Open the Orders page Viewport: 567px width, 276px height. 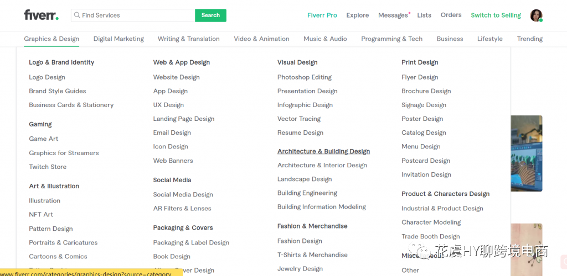click(x=451, y=15)
